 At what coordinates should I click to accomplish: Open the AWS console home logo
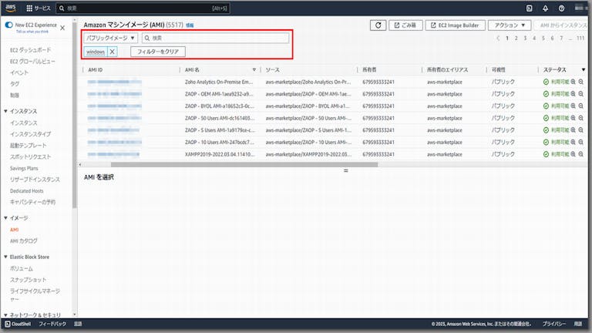click(x=11, y=8)
